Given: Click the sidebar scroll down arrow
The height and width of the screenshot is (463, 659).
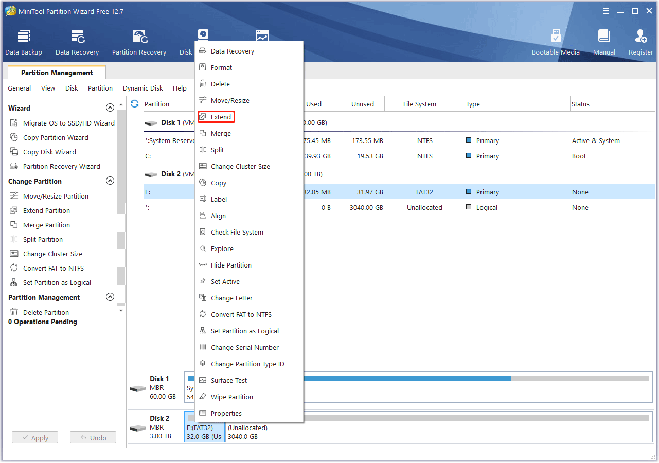Looking at the screenshot, I should (121, 310).
